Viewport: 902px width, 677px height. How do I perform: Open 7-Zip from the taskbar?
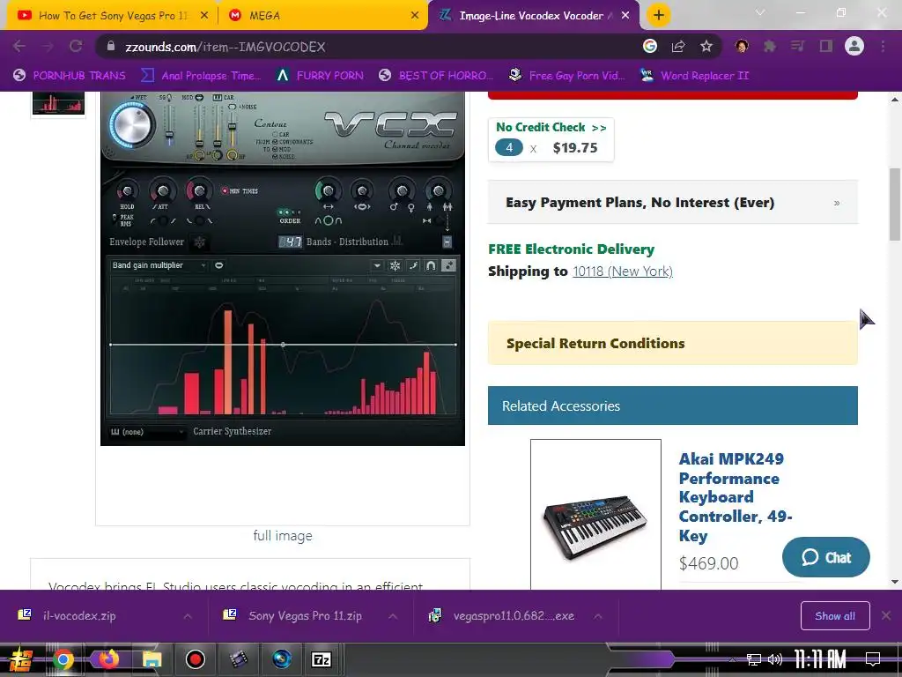[x=321, y=659]
